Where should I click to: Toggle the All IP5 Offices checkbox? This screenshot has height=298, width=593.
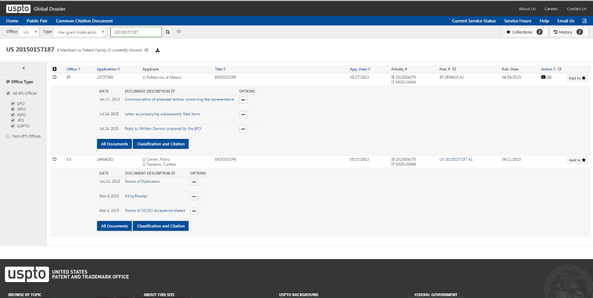tap(8, 93)
